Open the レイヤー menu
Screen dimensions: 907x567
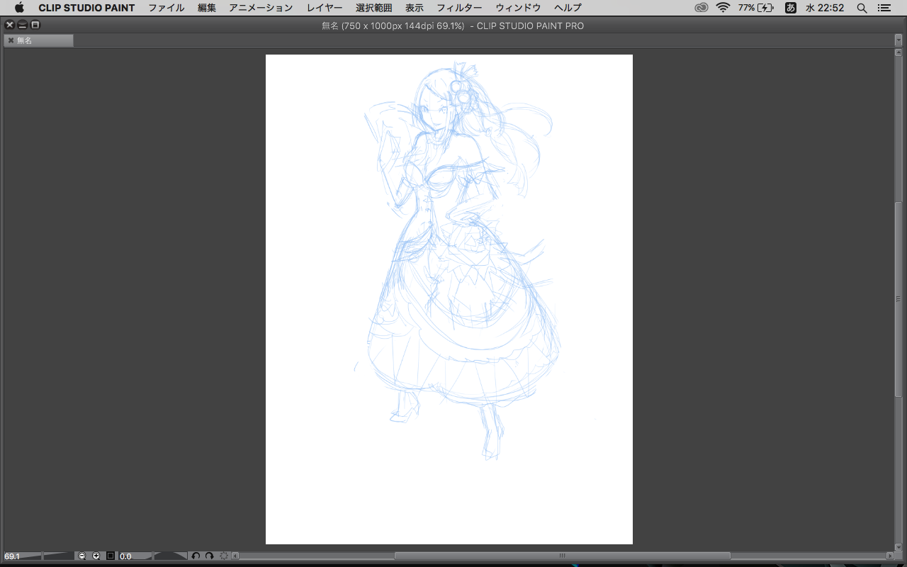[x=325, y=8]
